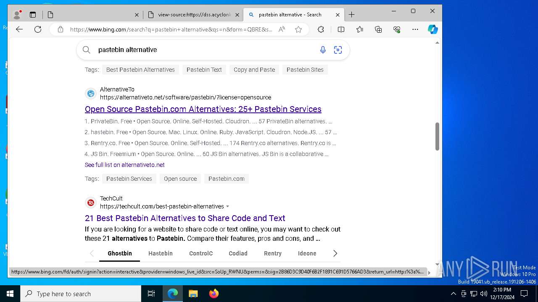Open the Copilot sidebar icon
Image resolution: width=538 pixels, height=302 pixels.
coord(433,29)
